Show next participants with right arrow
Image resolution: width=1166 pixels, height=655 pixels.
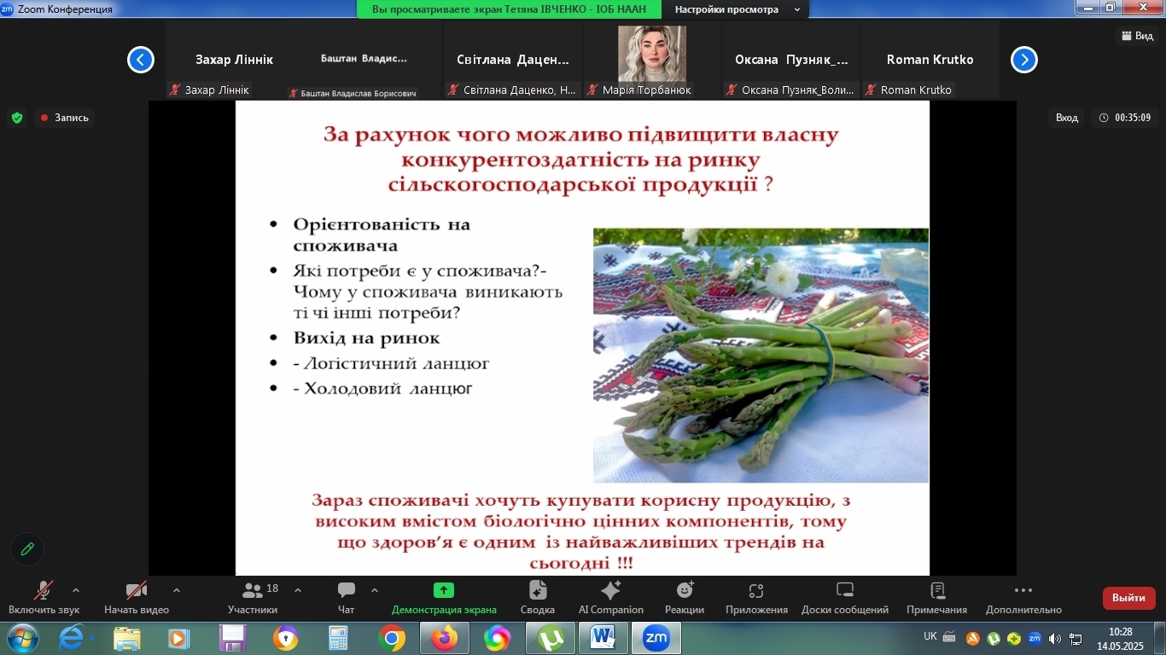pos(1024,60)
